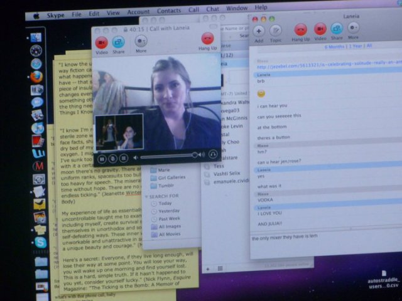Viewport: 402px width, 301px height.
Task: Launch Safari from the dock
Action: click(36, 64)
